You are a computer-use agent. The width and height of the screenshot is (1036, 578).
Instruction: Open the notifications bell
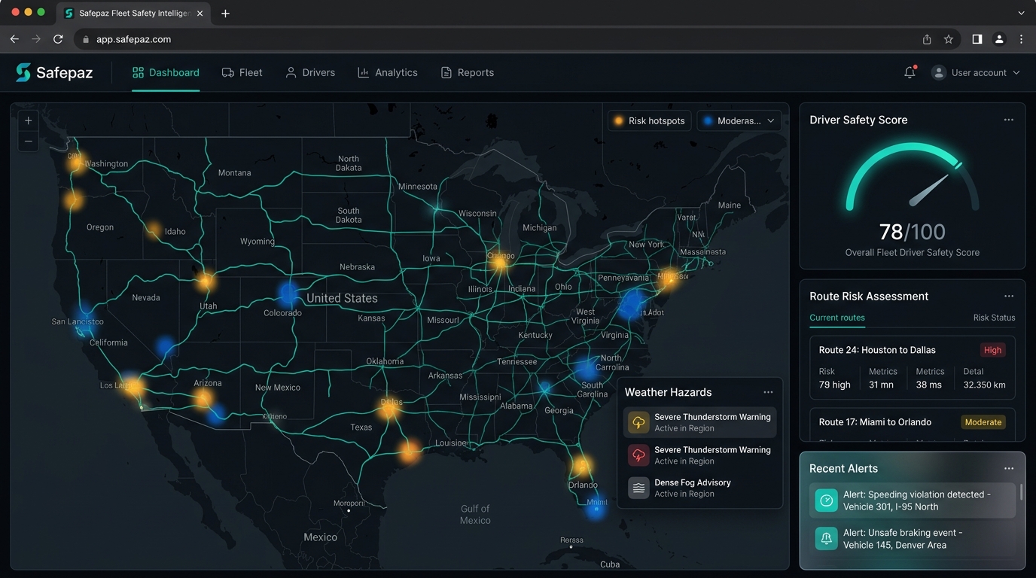coord(910,72)
